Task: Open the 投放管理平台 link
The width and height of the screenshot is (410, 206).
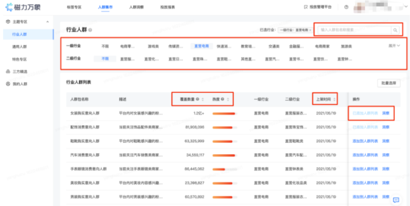Action: pos(320,7)
